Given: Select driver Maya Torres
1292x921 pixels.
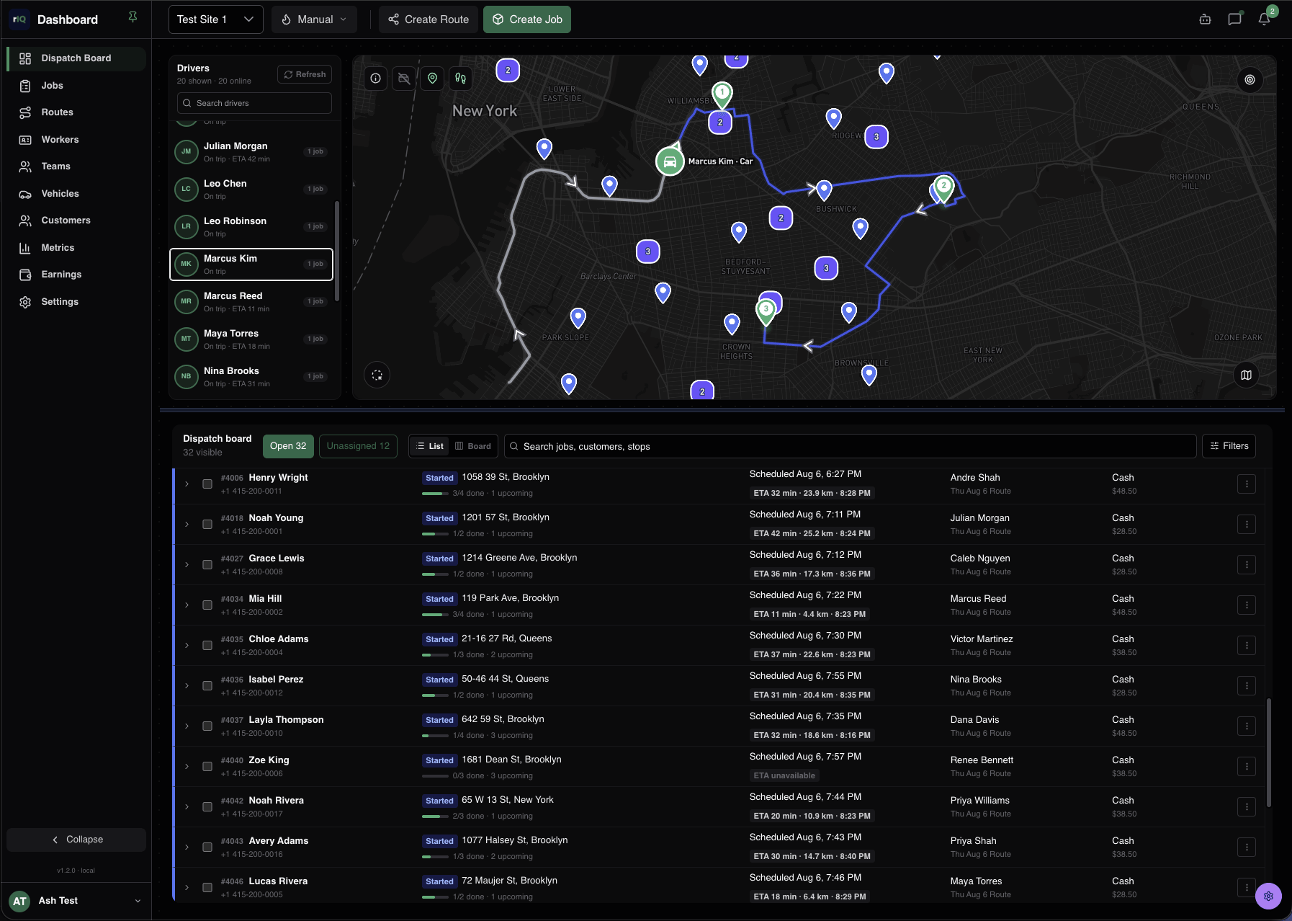Looking at the screenshot, I should [251, 339].
